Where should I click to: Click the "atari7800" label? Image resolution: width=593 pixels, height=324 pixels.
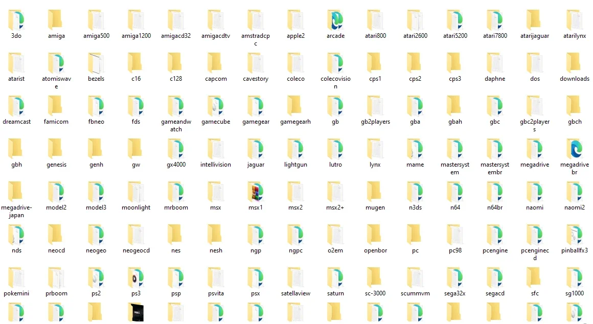pyautogui.click(x=495, y=36)
